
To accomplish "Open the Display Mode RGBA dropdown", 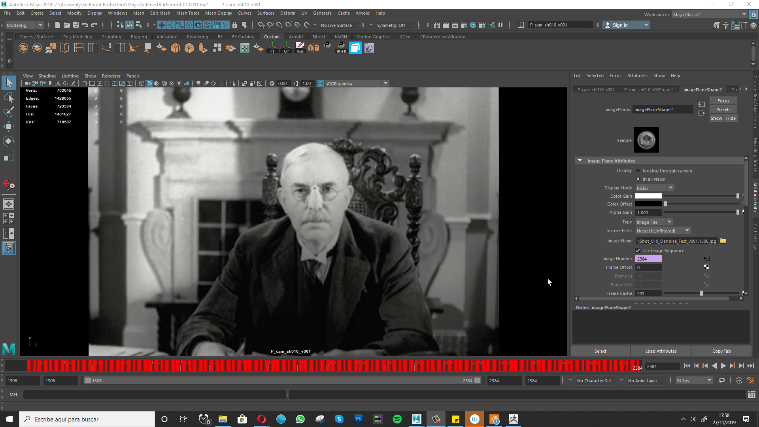I will (x=655, y=188).
